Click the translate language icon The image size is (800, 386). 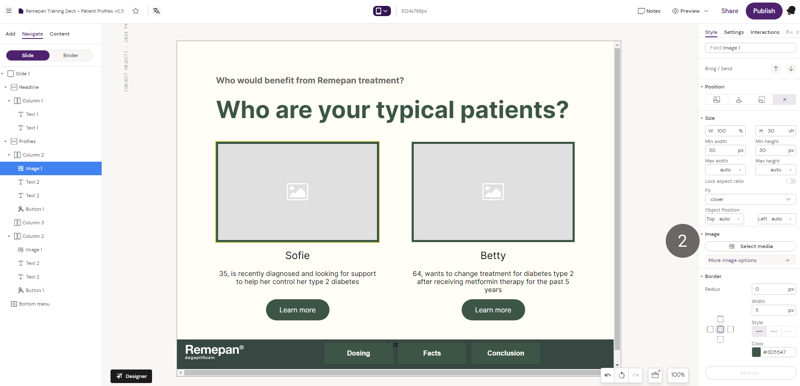[157, 11]
